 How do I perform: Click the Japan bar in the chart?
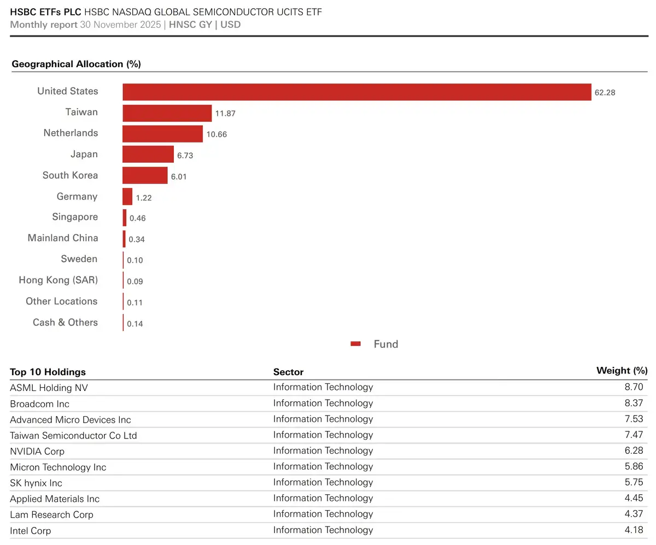(148, 155)
